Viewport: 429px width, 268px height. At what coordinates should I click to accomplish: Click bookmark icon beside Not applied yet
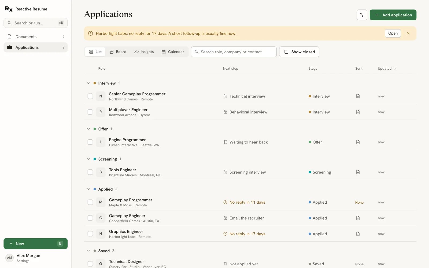[225, 264]
